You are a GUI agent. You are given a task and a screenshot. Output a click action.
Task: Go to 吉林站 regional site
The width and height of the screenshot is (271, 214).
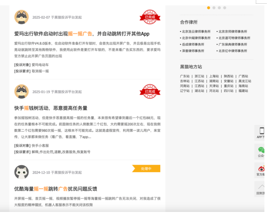point(185,81)
